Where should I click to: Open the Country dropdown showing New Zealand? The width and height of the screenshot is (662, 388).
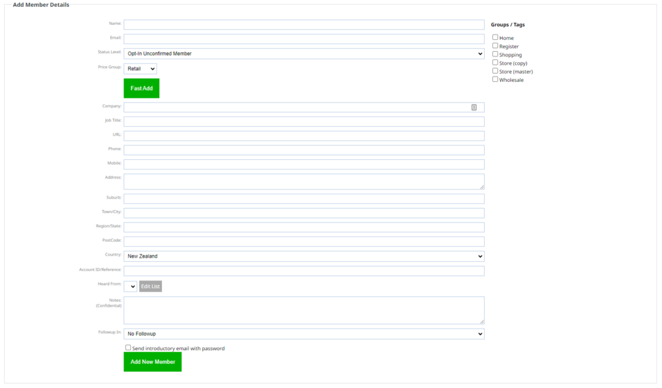303,256
